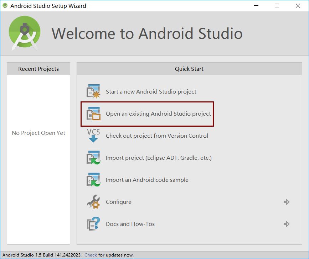Select Import project (Eclipse ADT, Gradle, etc.)

click(x=159, y=158)
